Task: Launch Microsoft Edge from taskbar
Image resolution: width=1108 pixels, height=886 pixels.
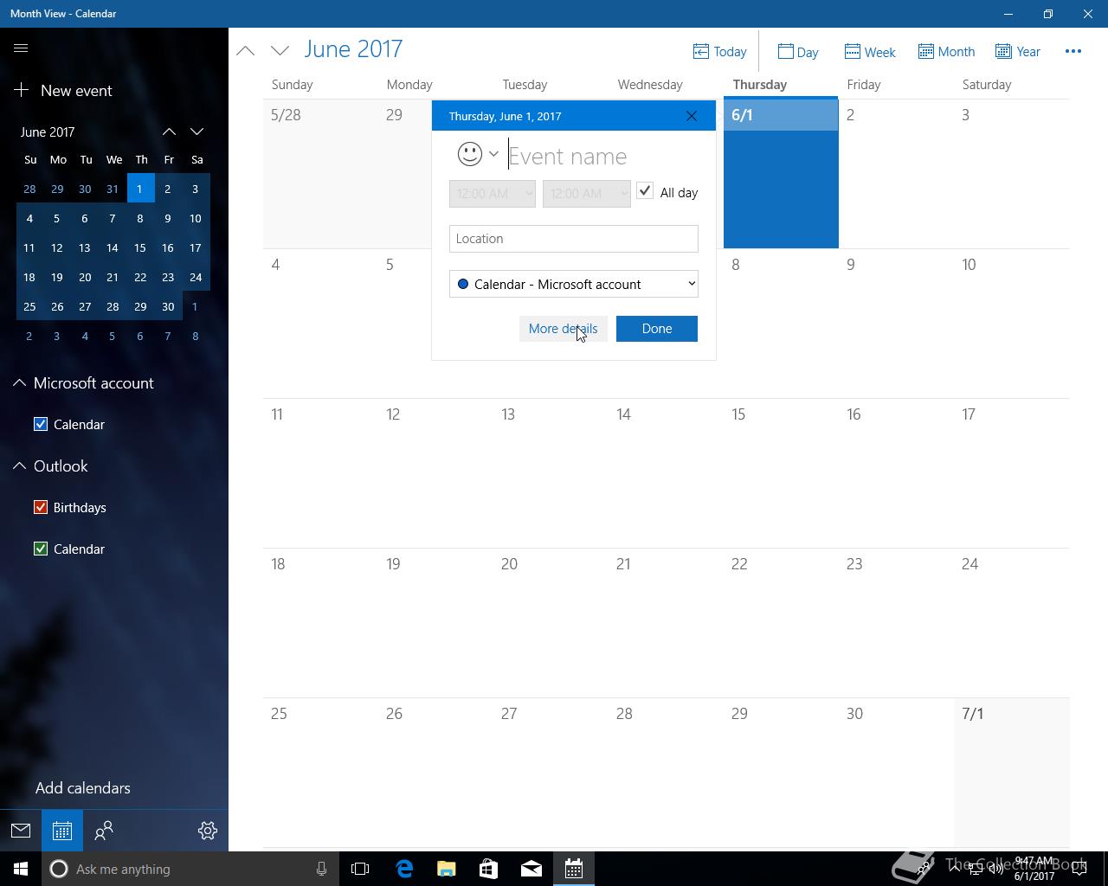Action: 404,869
